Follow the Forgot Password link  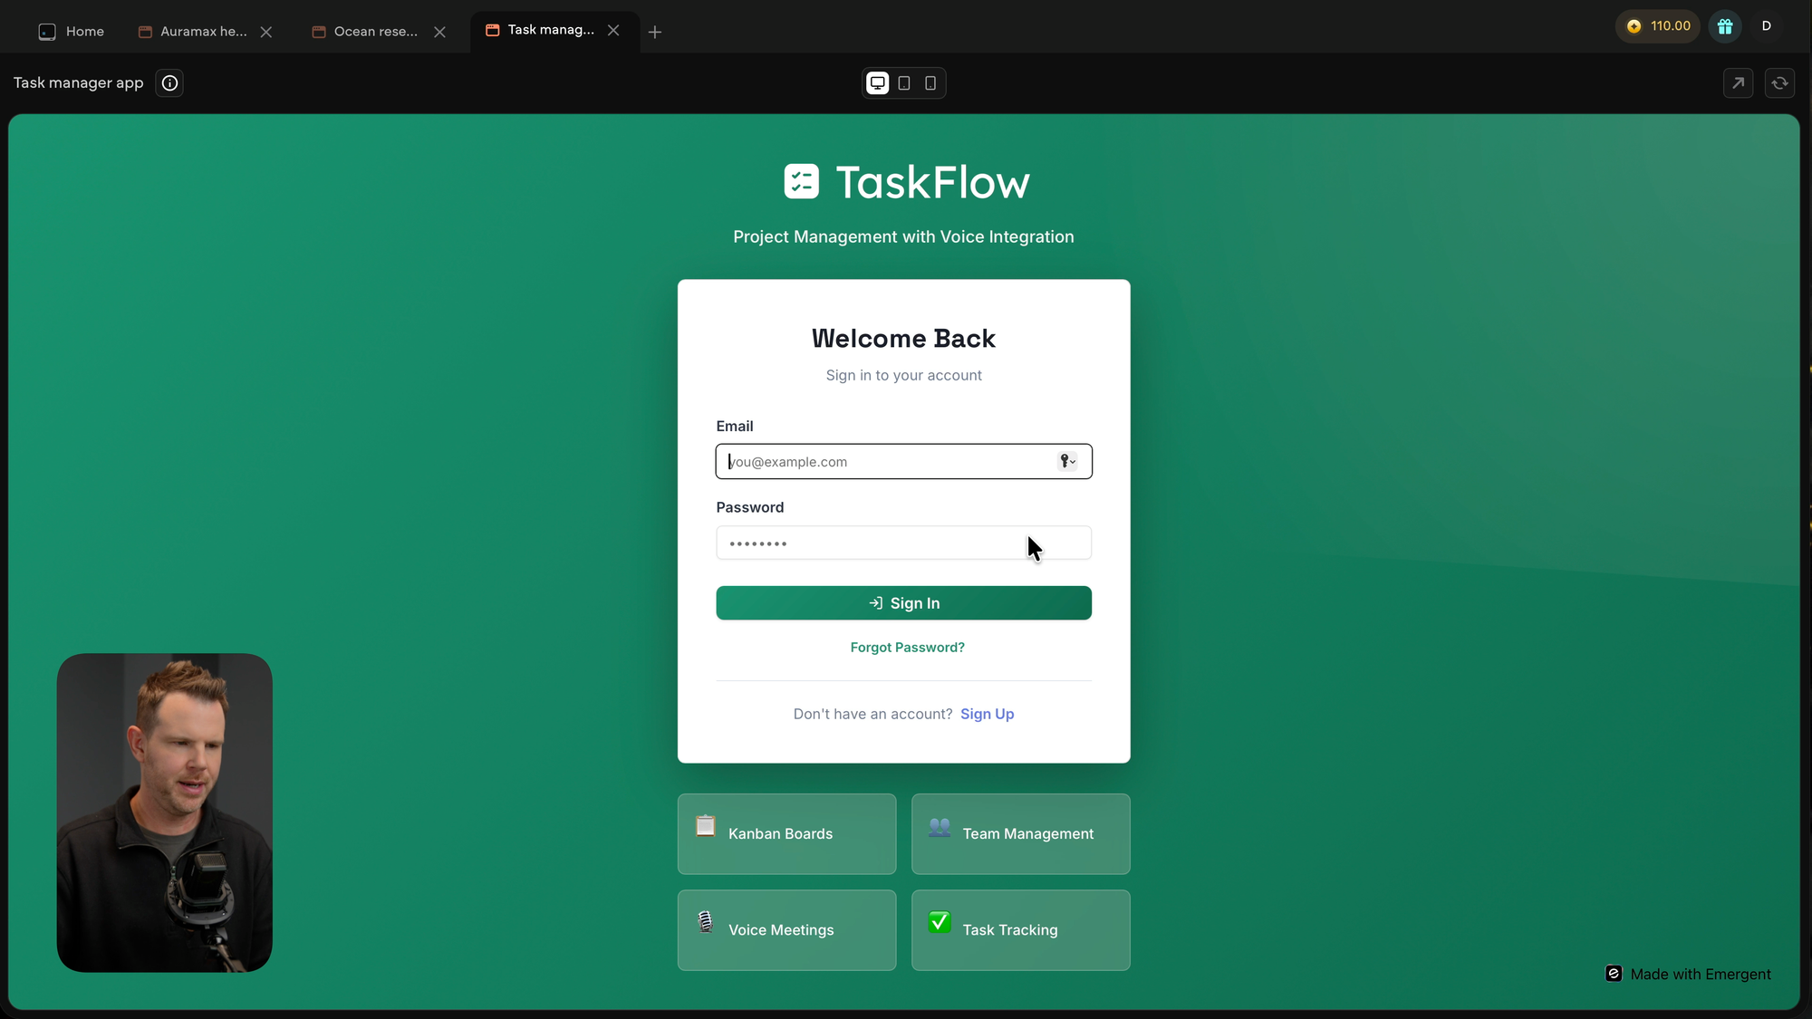coord(907,648)
